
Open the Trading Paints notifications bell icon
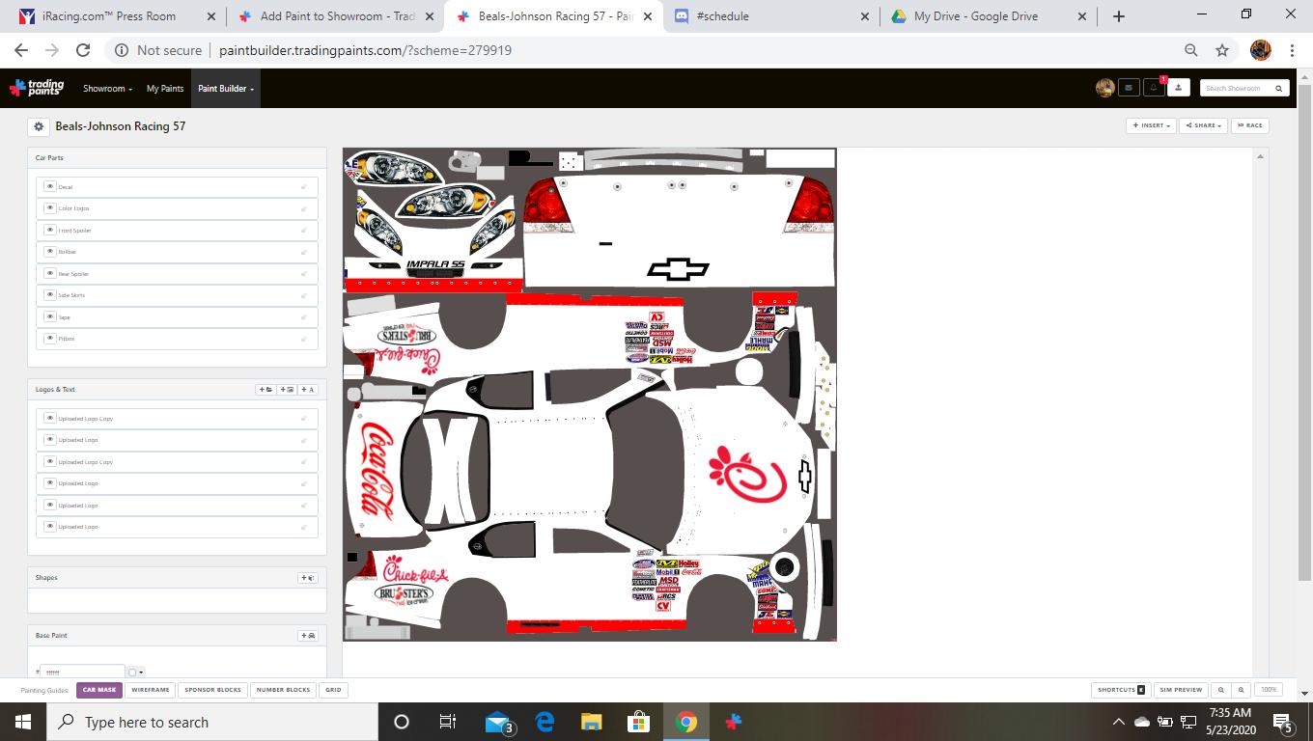[1153, 87]
